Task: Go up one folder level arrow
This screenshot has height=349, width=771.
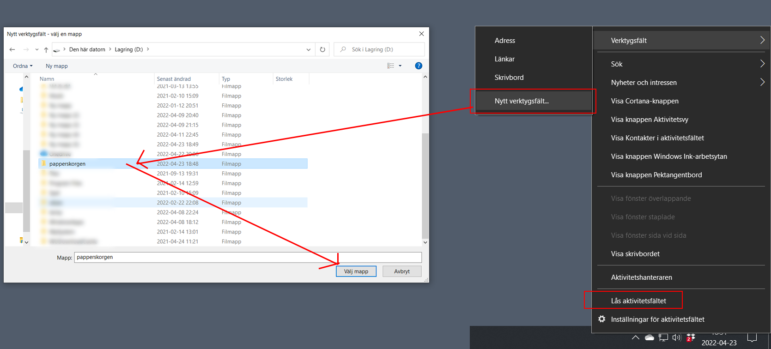Action: [x=46, y=49]
